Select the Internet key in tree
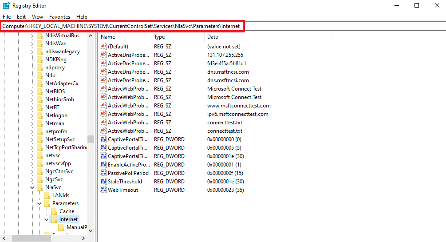The width and height of the screenshot is (446, 242). tap(68, 219)
